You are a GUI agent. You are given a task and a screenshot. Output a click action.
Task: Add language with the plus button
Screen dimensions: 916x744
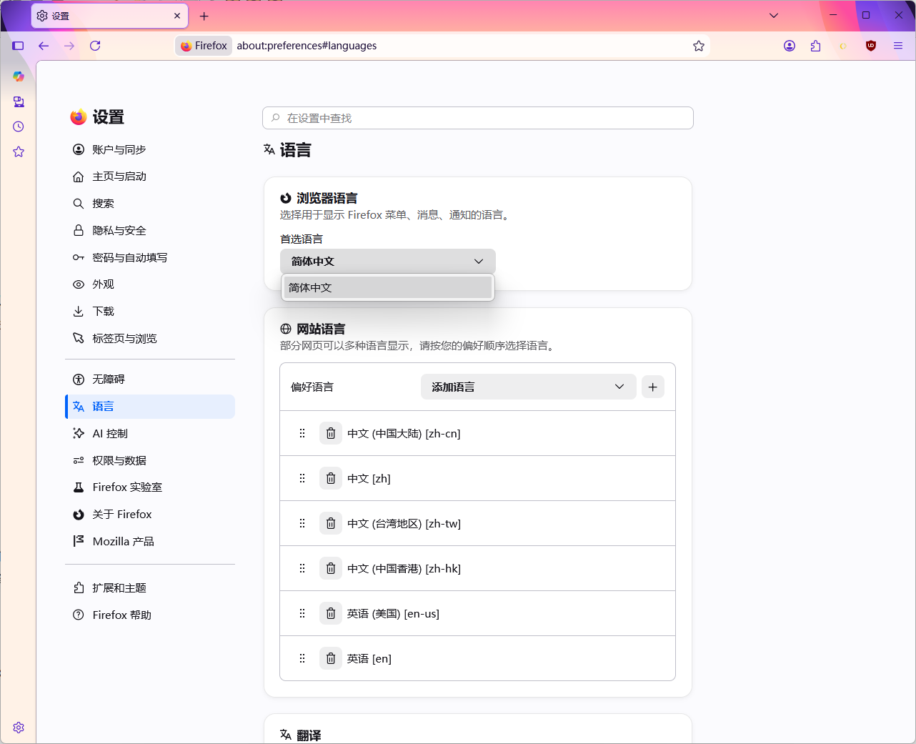click(653, 387)
